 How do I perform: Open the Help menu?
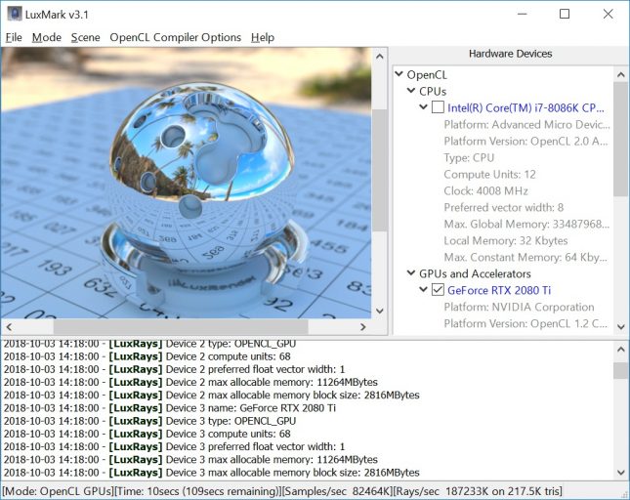(263, 37)
